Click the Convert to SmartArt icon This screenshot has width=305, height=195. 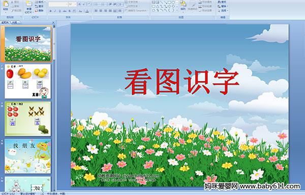click(x=126, y=11)
